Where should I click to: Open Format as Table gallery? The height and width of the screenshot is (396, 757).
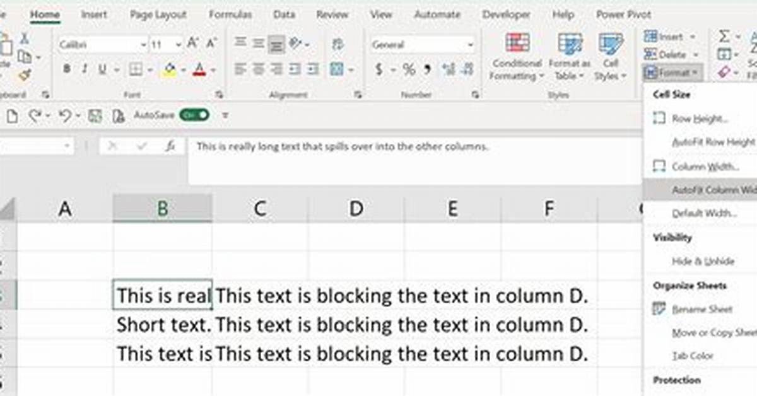[x=570, y=57]
